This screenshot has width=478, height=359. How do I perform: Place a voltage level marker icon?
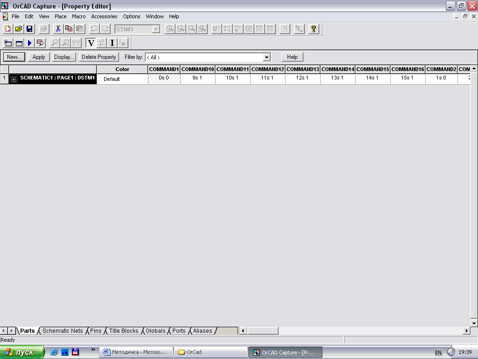pyautogui.click(x=55, y=43)
